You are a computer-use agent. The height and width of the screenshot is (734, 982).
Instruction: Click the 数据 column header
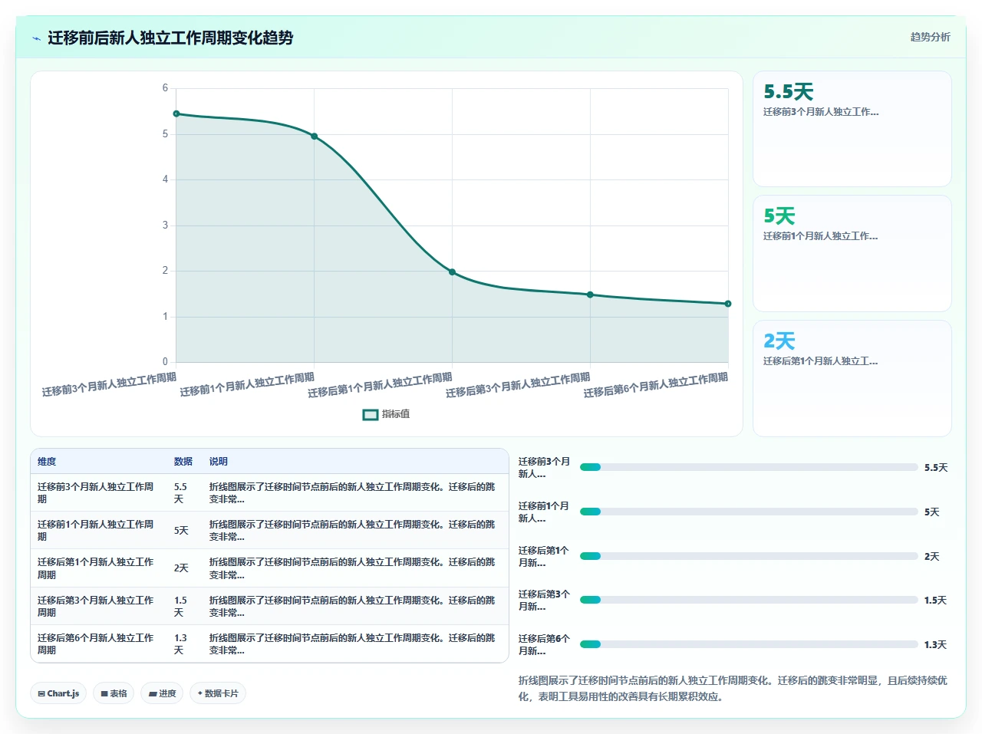point(183,462)
